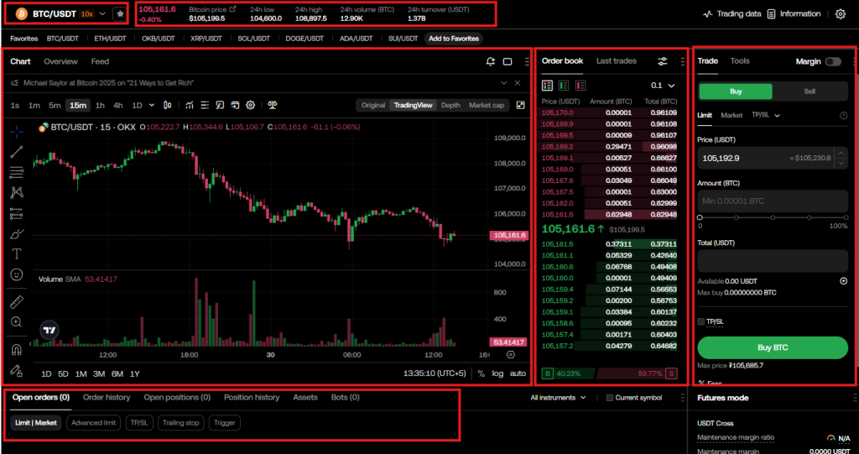Screen dimensions: 859x454
Task: Open the chart indicators menu
Action: coord(190,105)
